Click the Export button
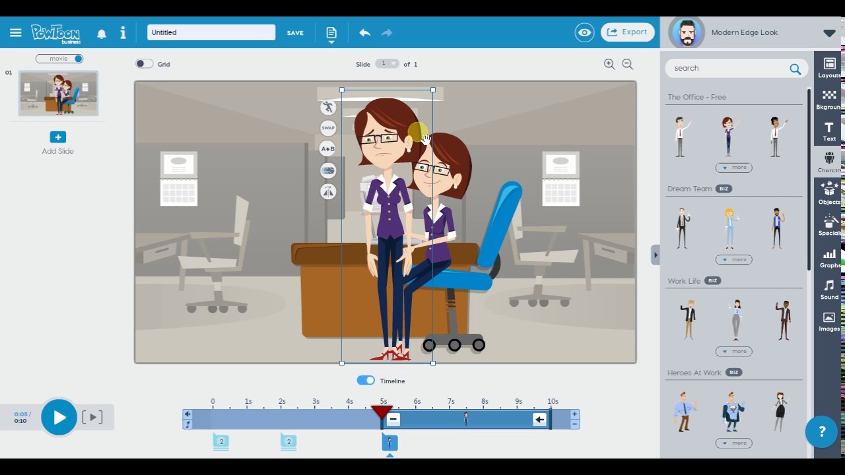The width and height of the screenshot is (845, 475). [627, 32]
